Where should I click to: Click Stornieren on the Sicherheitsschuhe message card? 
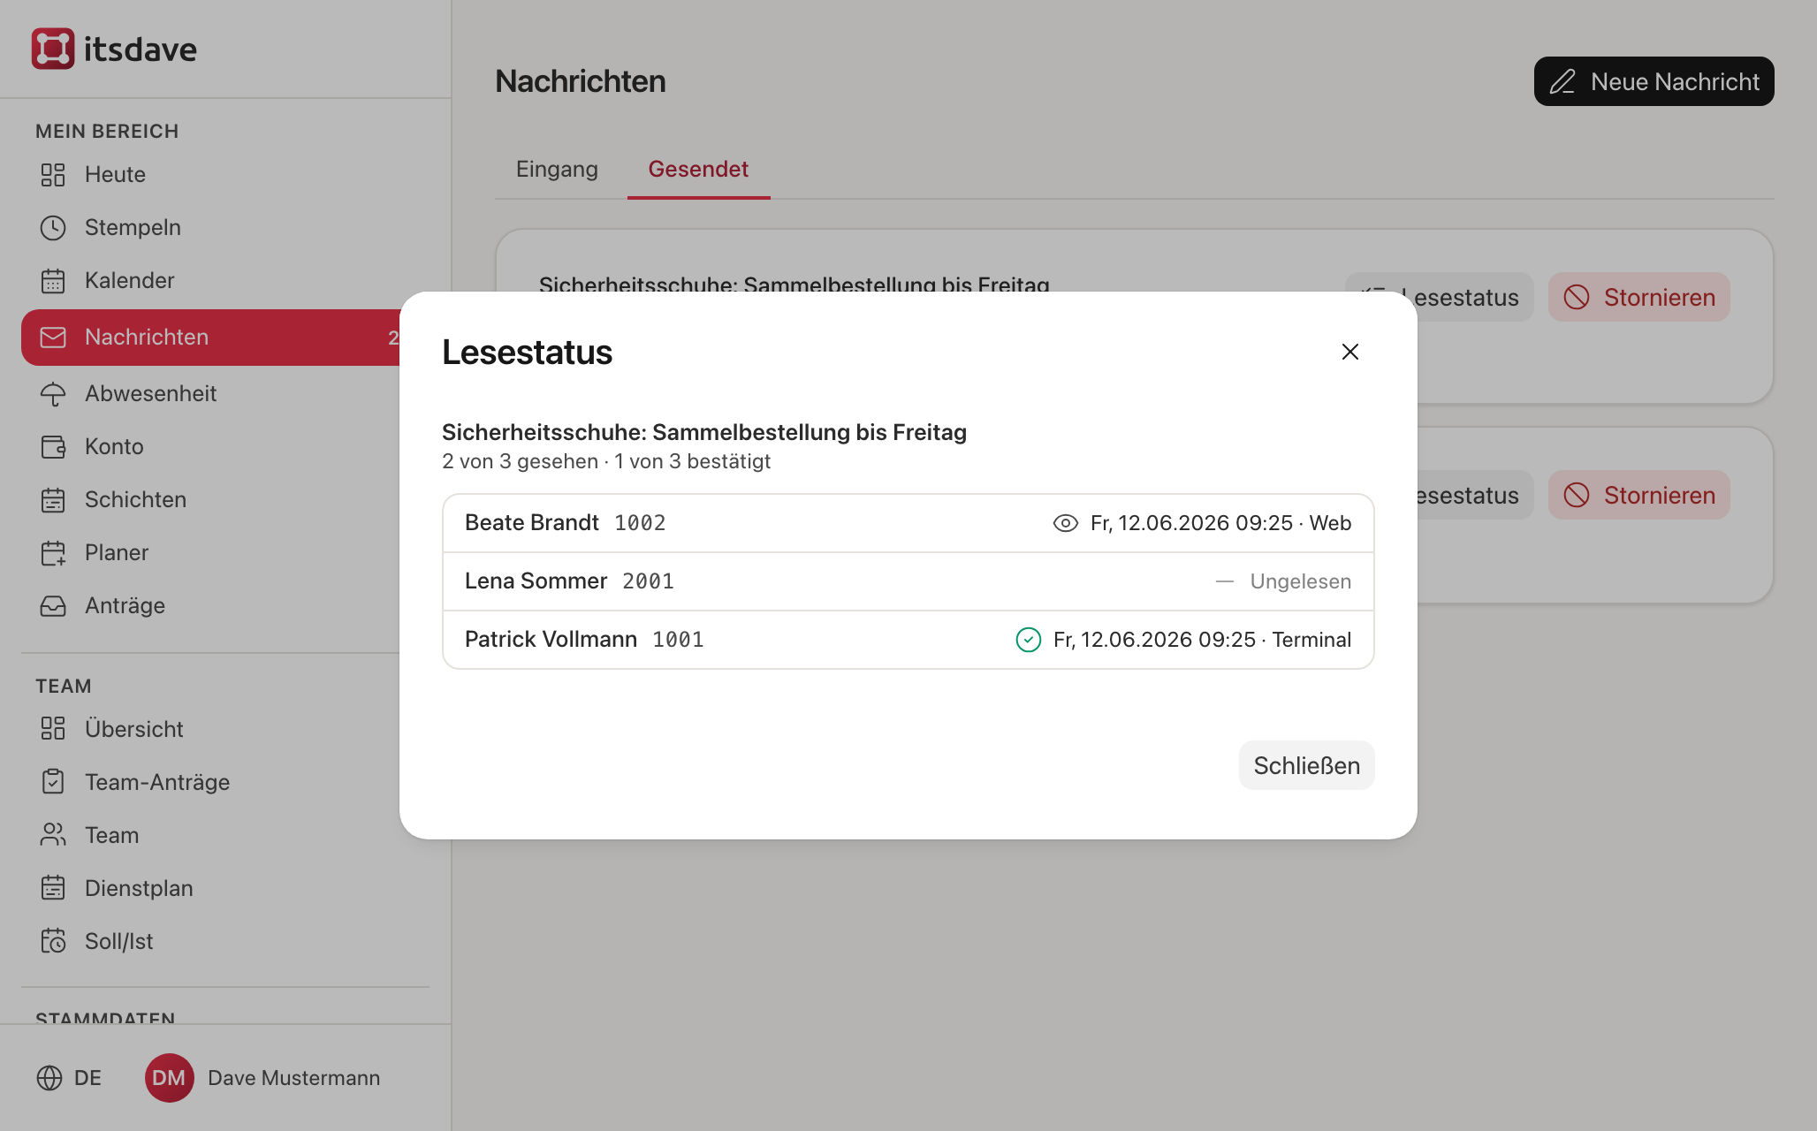1638,297
